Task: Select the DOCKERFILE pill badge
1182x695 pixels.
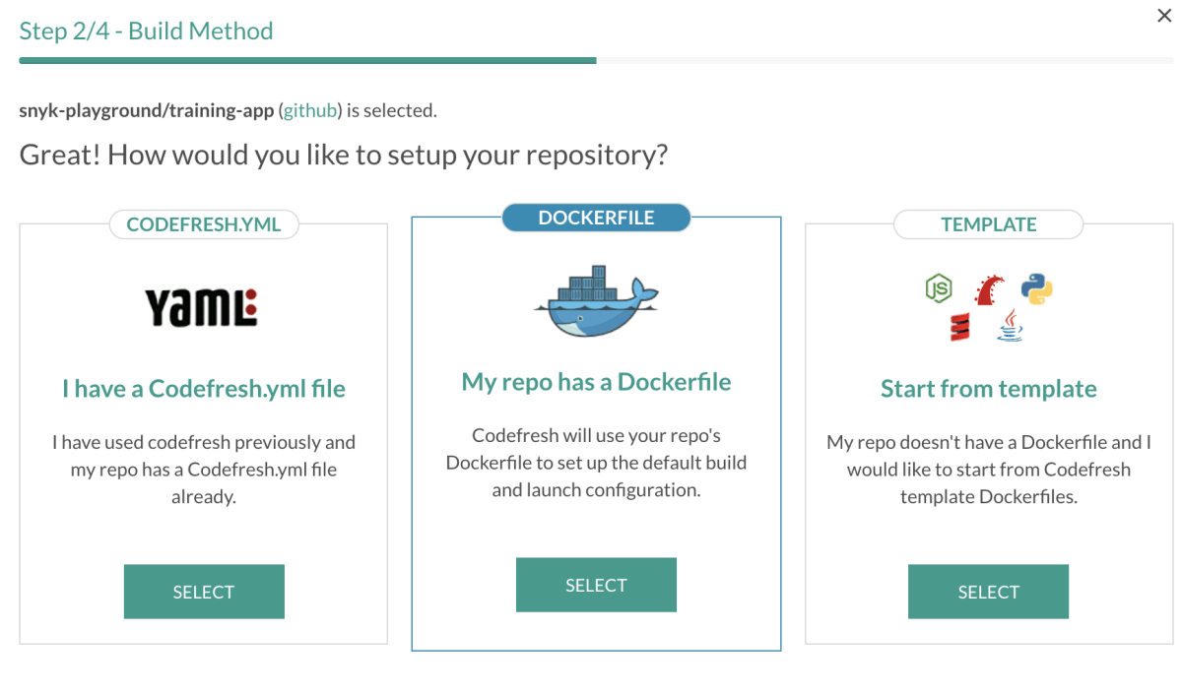Action: pyautogui.click(x=596, y=218)
